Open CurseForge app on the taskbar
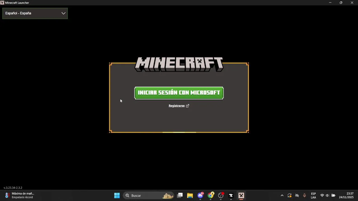The image size is (358, 201). (231, 195)
